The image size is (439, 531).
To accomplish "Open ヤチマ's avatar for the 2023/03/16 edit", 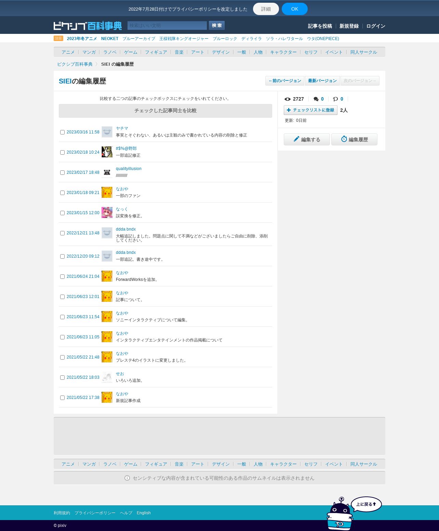I will pos(107,132).
